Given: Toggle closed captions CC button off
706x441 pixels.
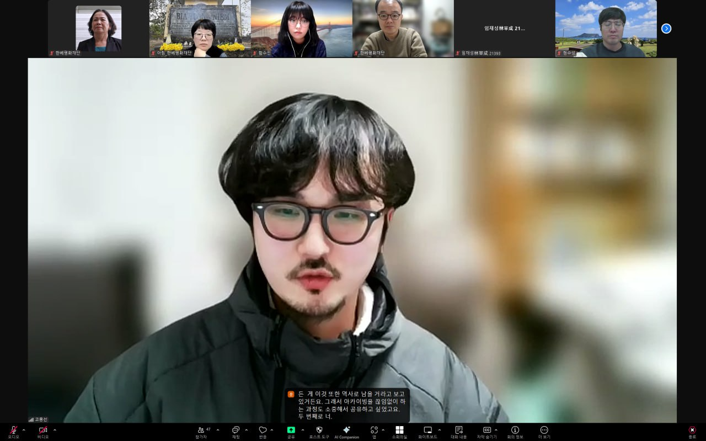Looking at the screenshot, I should click(487, 432).
